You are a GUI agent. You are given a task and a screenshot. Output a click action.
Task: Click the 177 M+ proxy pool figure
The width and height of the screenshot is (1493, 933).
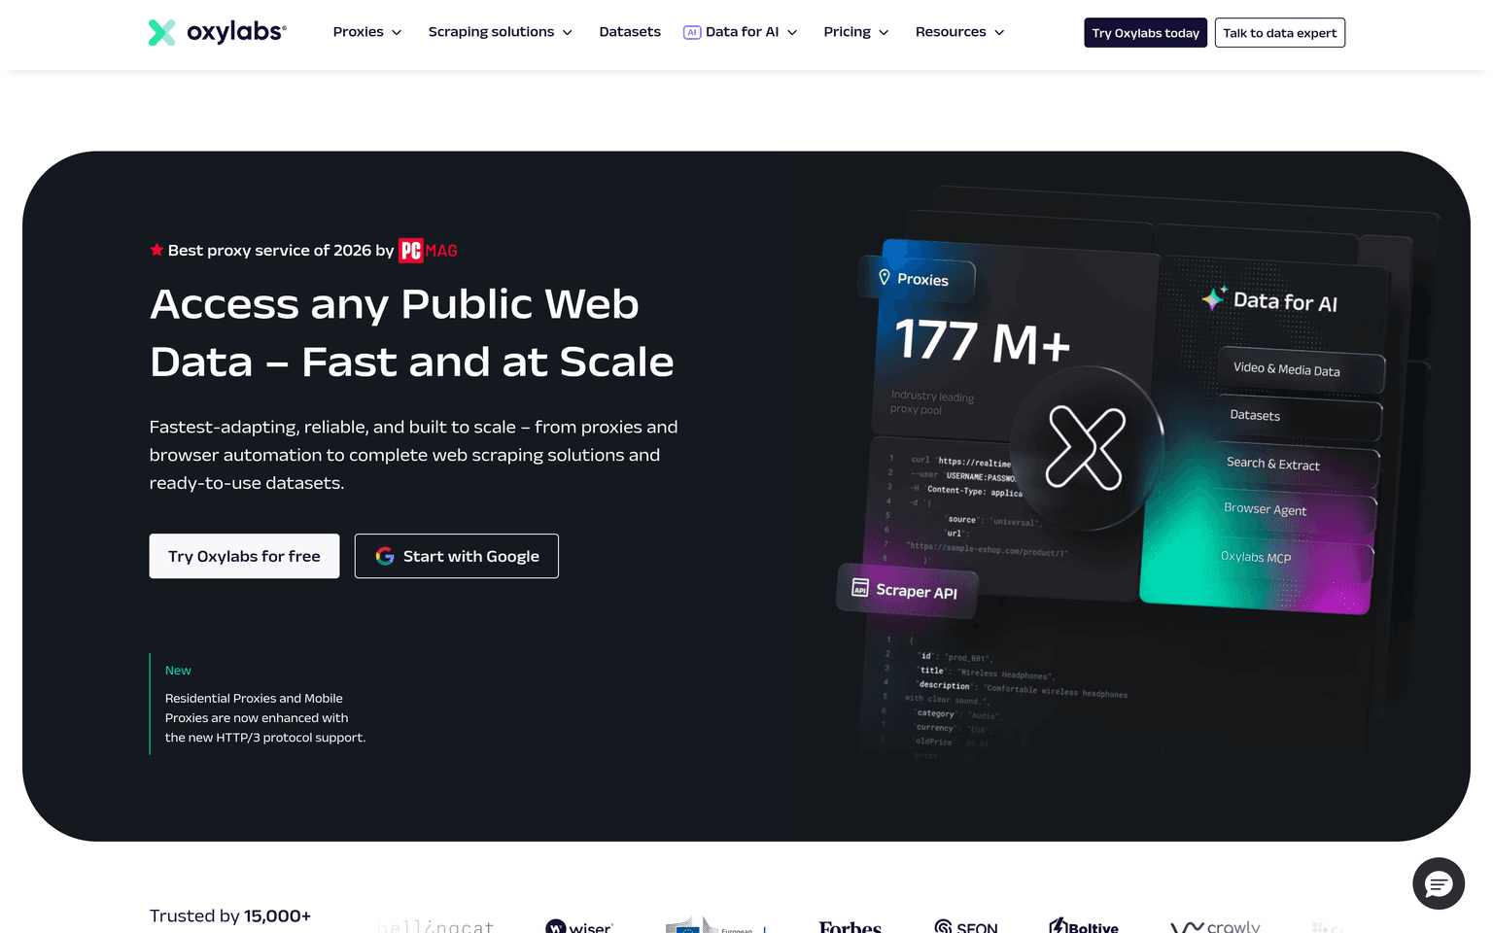coord(982,341)
